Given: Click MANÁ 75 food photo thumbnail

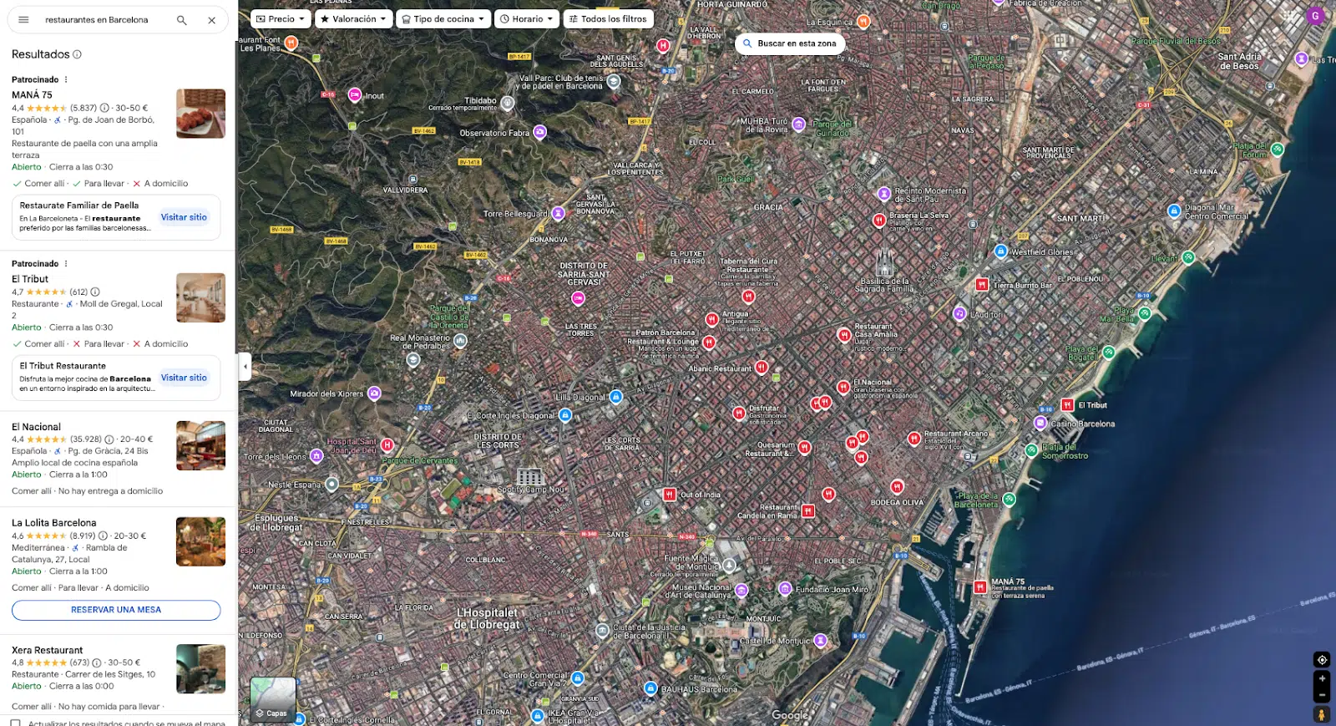Looking at the screenshot, I should (x=200, y=114).
